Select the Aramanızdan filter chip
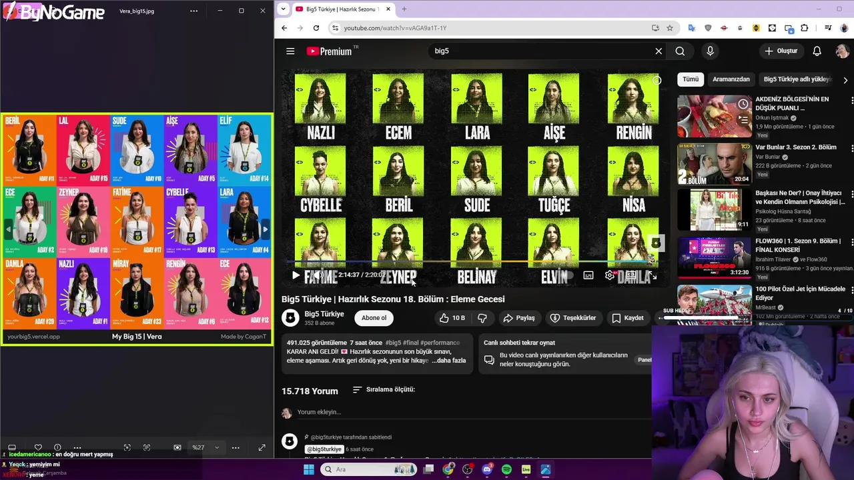The height and width of the screenshot is (480, 854). click(731, 79)
